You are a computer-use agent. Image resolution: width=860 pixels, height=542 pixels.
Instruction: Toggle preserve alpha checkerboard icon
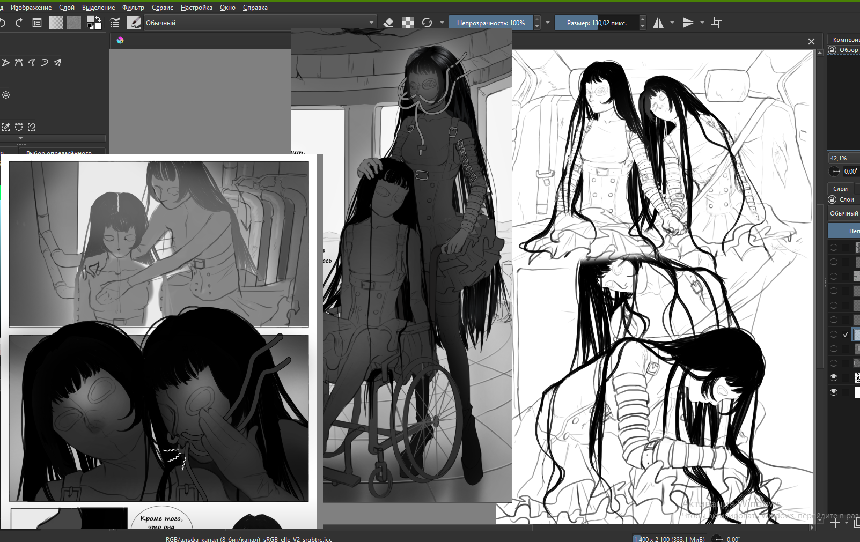408,23
